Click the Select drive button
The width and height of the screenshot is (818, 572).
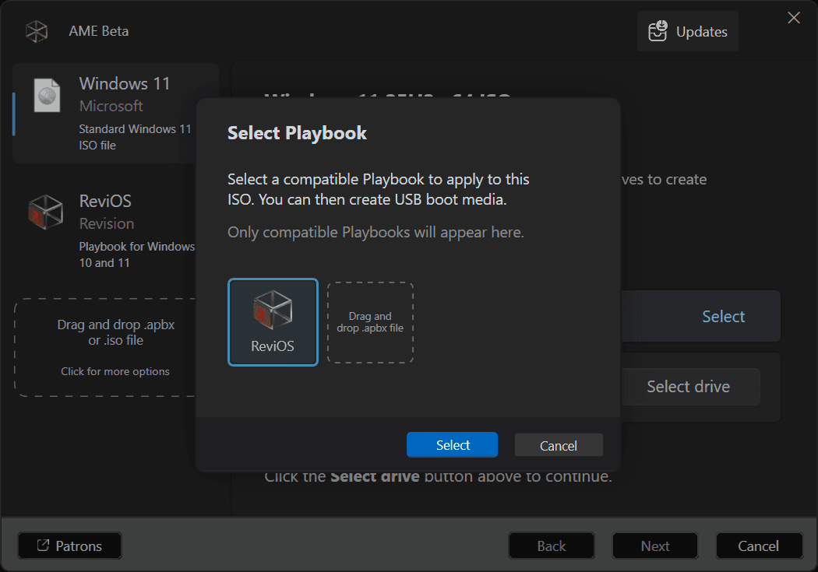(x=688, y=387)
